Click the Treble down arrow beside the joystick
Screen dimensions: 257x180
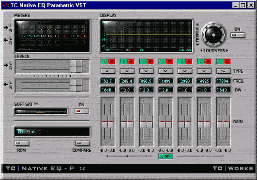[198, 44]
